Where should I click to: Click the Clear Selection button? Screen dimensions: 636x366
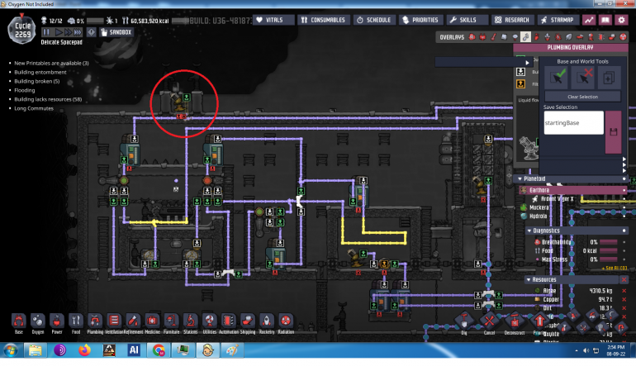tap(582, 97)
